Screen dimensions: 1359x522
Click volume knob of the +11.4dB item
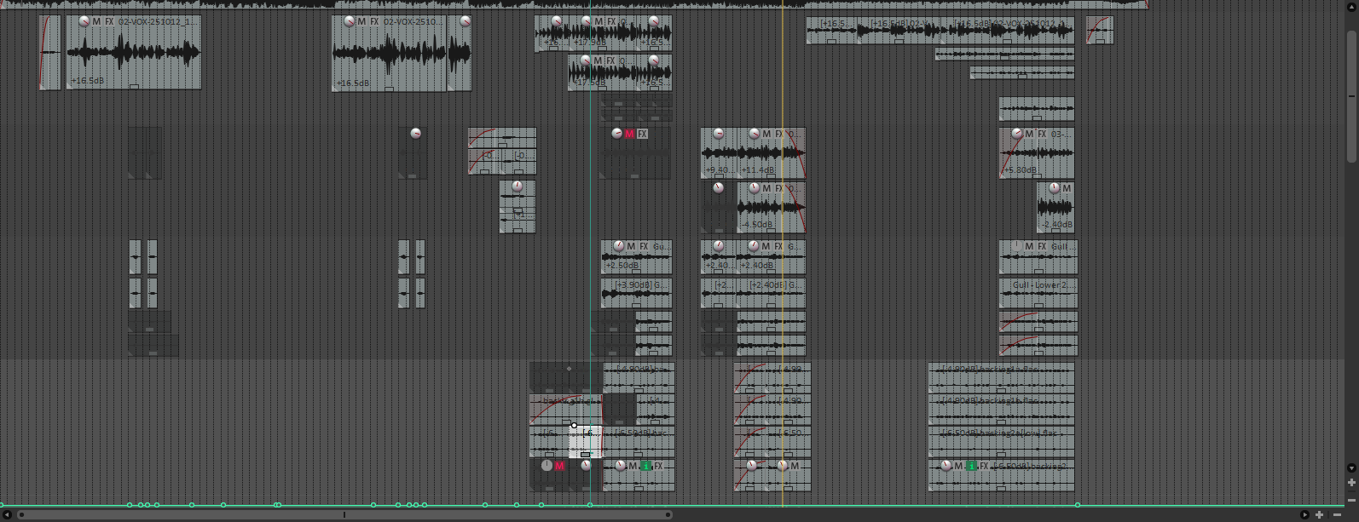click(754, 134)
